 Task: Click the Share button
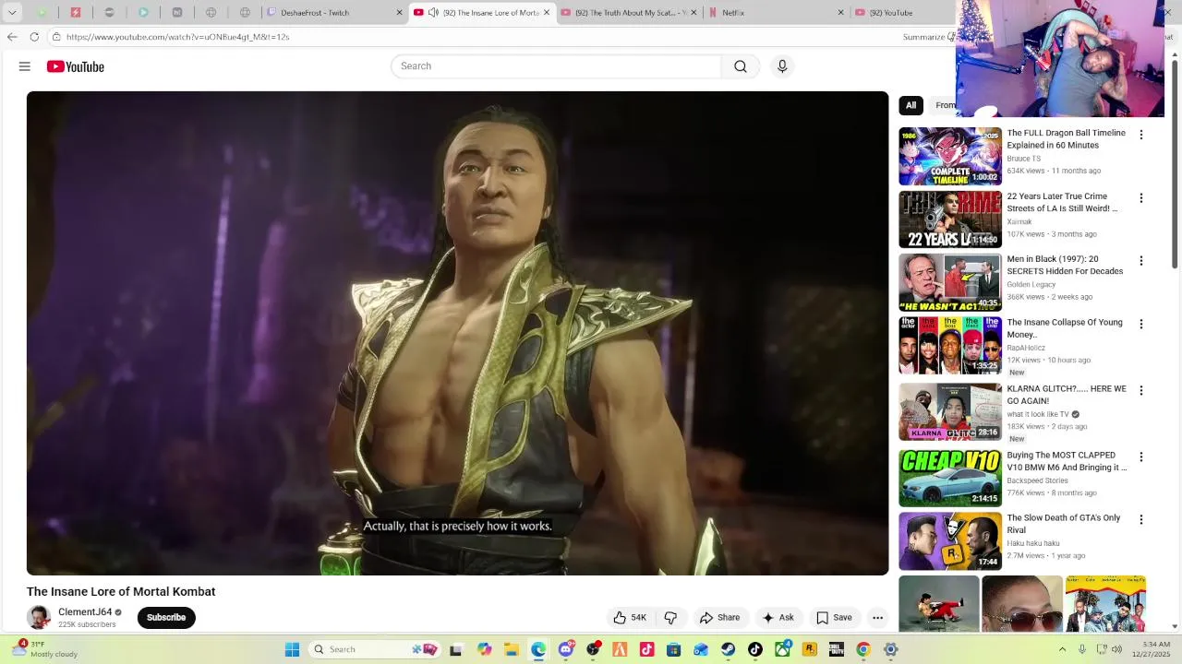[719, 618]
